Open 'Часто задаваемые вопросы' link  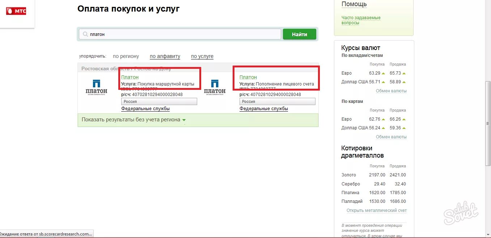[361, 20]
